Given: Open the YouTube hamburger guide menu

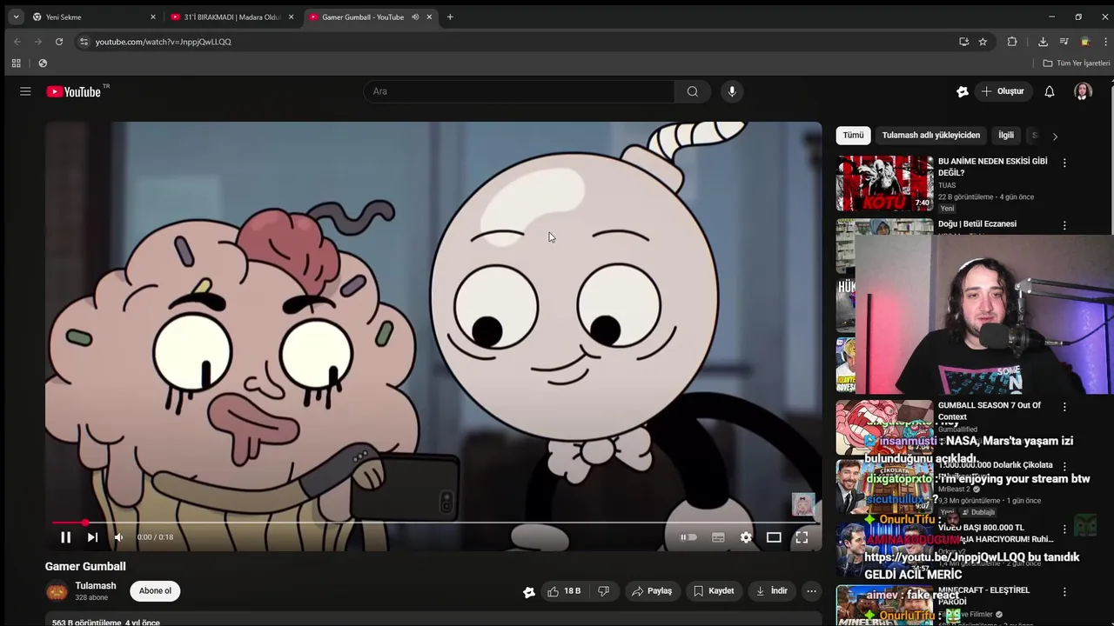Looking at the screenshot, I should click(x=25, y=91).
